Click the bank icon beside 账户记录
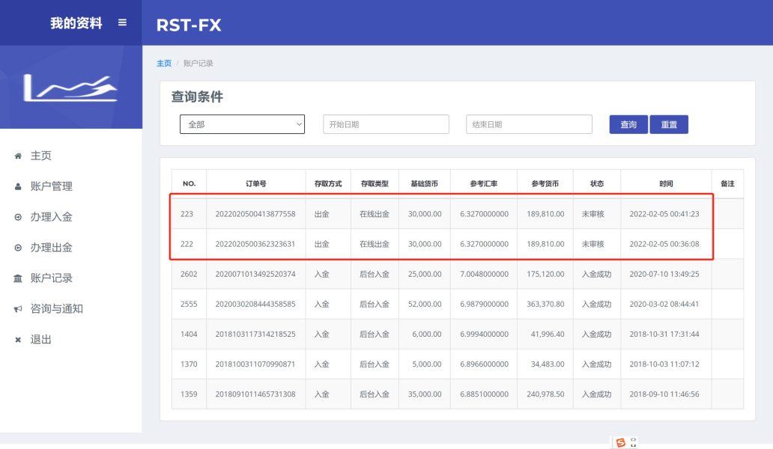 [18, 278]
